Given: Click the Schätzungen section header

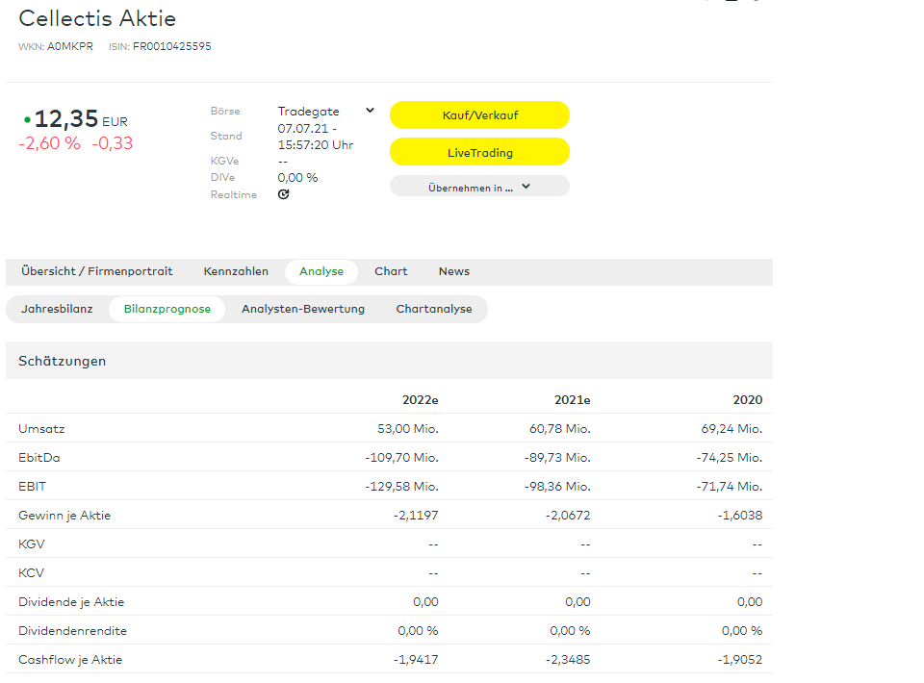Looking at the screenshot, I should (x=63, y=362).
